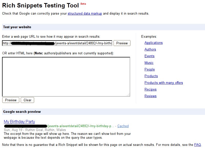Open the Recipes example link
This screenshot has width=205, height=150.
[x=150, y=89]
